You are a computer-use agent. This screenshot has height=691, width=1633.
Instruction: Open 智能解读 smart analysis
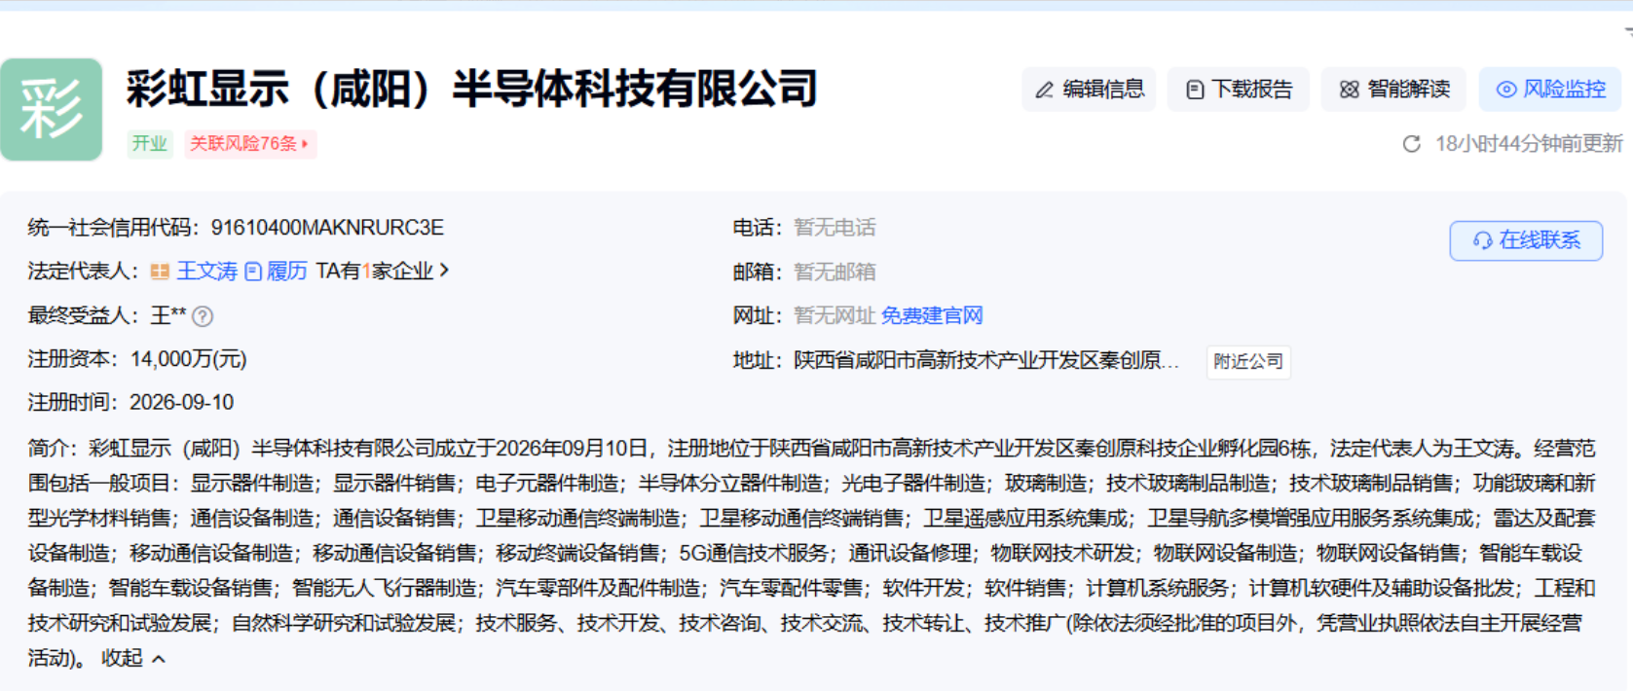[x=1394, y=90]
